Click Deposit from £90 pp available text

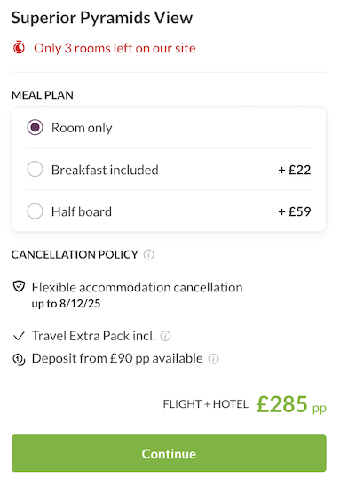point(117,359)
